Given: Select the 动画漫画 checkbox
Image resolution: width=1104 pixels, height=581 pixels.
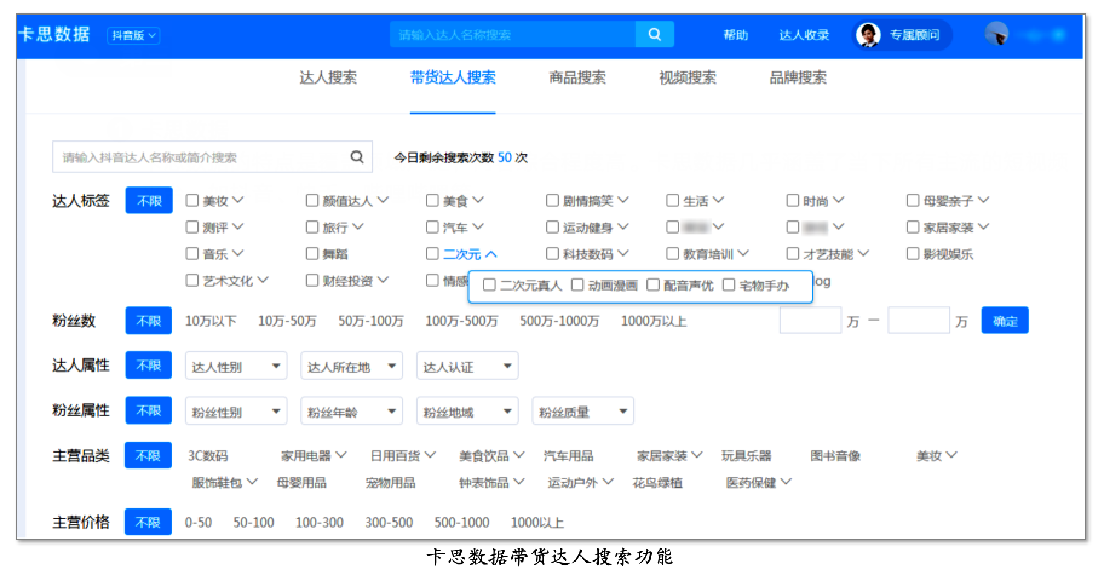Looking at the screenshot, I should (577, 285).
